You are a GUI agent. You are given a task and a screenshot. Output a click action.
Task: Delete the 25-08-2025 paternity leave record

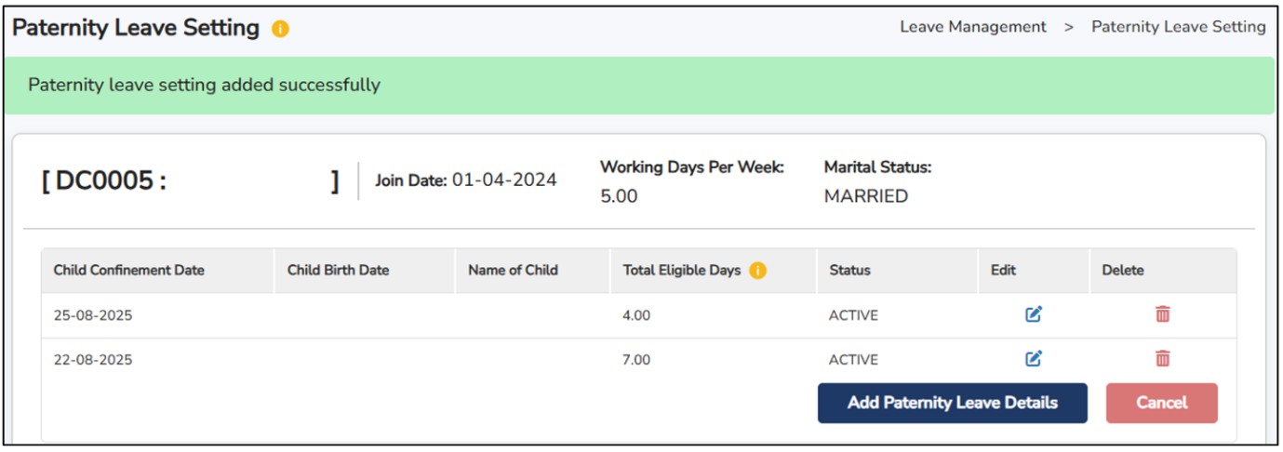1162,314
